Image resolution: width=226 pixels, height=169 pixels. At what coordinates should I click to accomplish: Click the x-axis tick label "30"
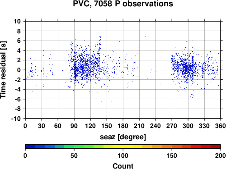[42, 126]
